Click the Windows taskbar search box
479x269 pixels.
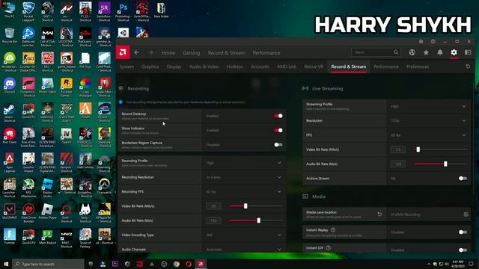48,264
